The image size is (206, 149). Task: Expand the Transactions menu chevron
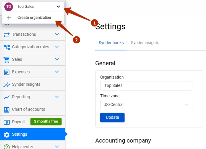click(x=57, y=34)
